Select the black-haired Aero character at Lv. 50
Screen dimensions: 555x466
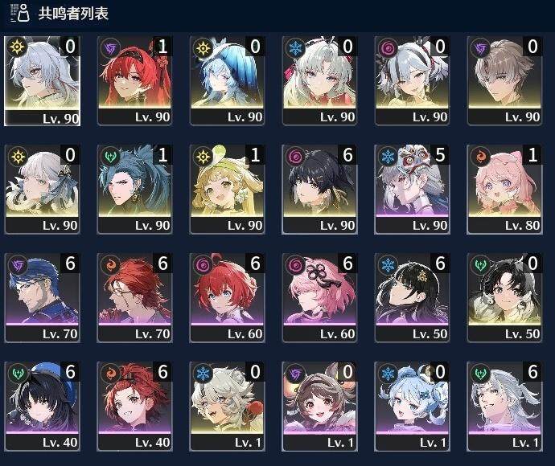pos(505,298)
